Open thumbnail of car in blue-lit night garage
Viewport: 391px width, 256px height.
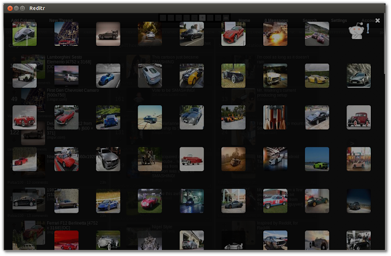(x=191, y=201)
